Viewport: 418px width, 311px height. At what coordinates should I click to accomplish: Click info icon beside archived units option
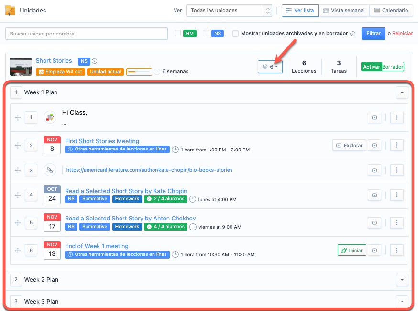(353, 34)
